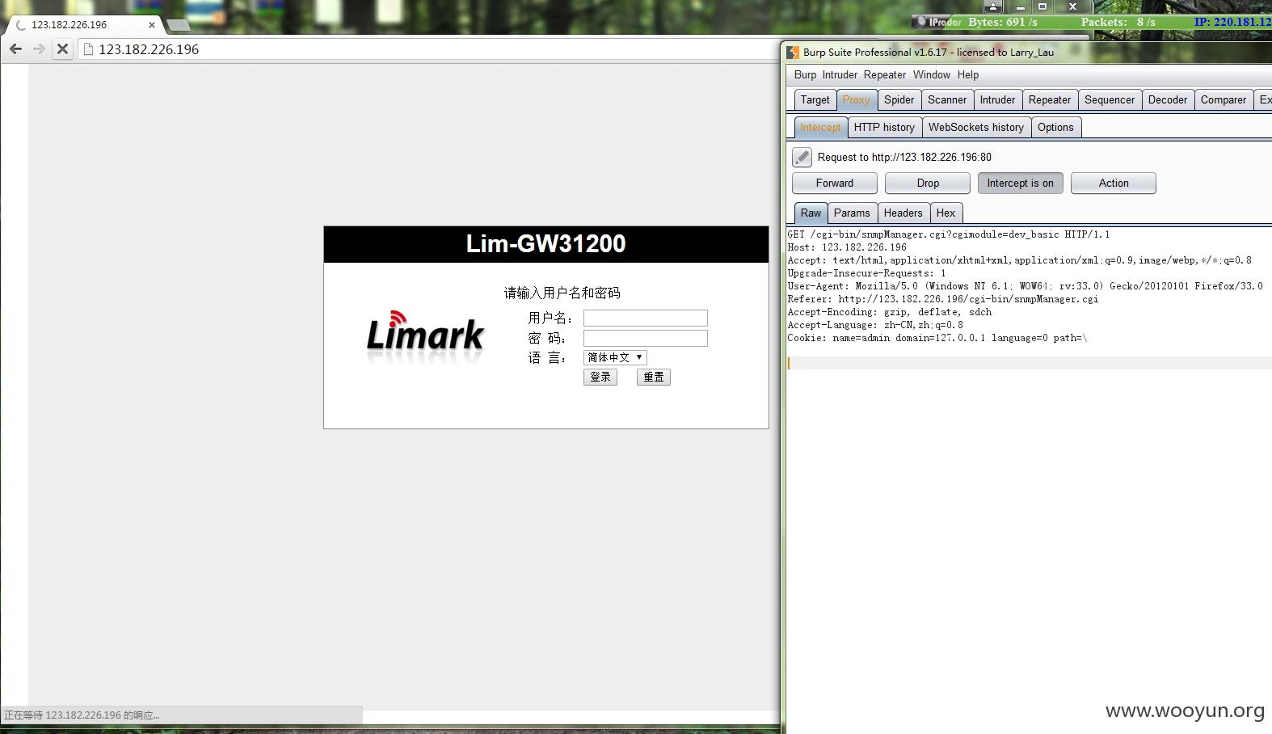Click the browser back arrow
1272x734 pixels.
[x=15, y=49]
